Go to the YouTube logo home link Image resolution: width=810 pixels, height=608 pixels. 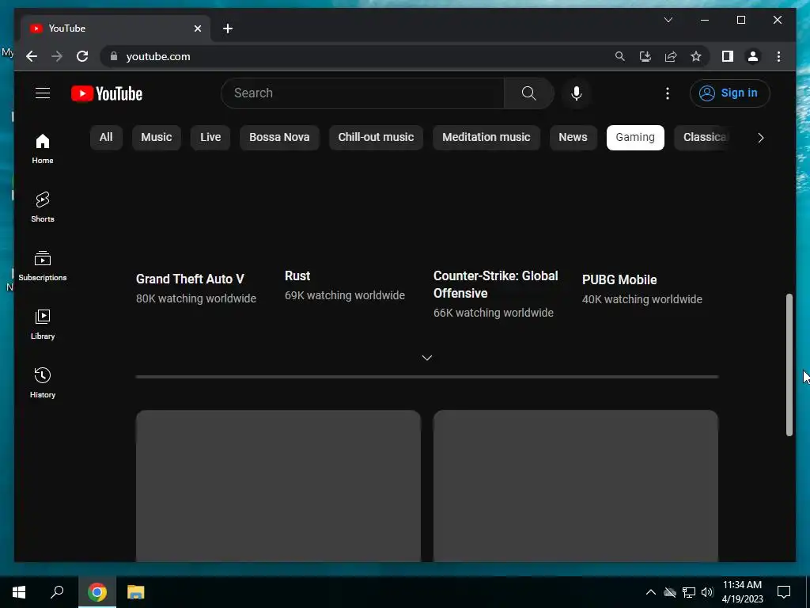point(107,93)
